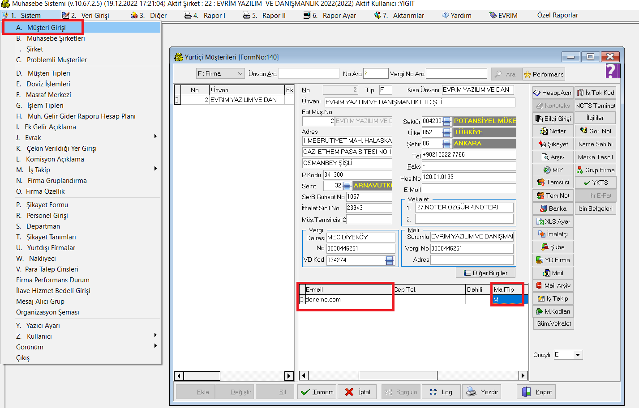Click the Performans star button
Image resolution: width=639 pixels, height=408 pixels.
click(x=544, y=74)
